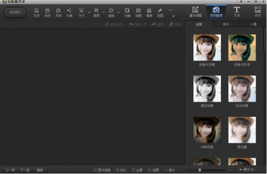267x174 pixels.
Task: Expand the 尺寸 (Size) dropdown arrow
Action: coord(89,11)
